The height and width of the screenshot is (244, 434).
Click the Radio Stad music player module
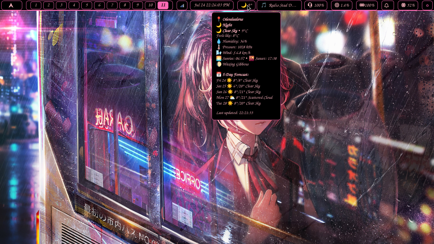pyautogui.click(x=279, y=5)
